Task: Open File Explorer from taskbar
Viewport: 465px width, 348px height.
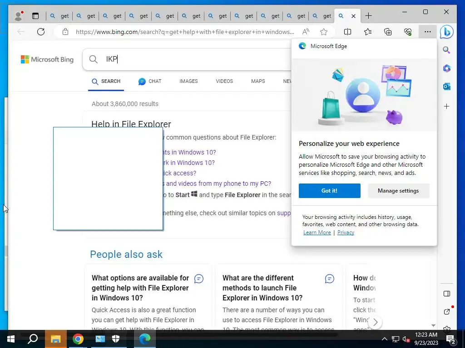Action: [x=55, y=339]
